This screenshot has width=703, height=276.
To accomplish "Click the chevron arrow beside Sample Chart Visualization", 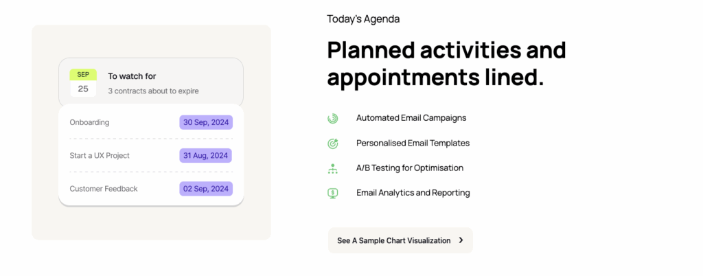I will click(x=461, y=240).
